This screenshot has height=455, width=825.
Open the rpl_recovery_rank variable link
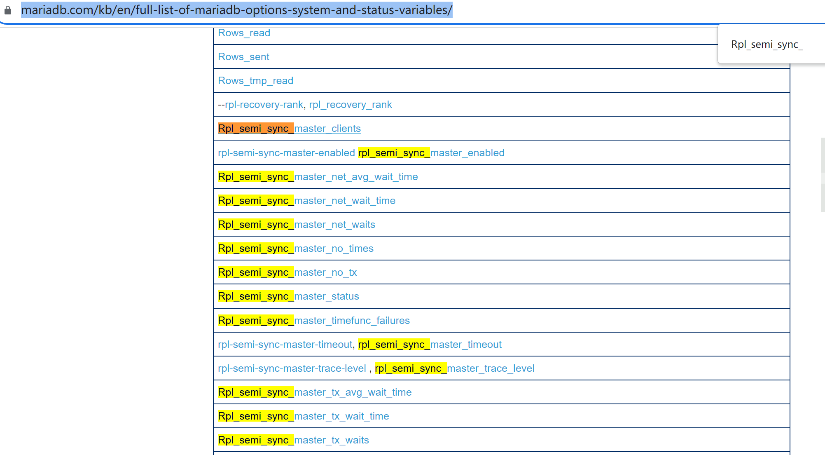350,105
